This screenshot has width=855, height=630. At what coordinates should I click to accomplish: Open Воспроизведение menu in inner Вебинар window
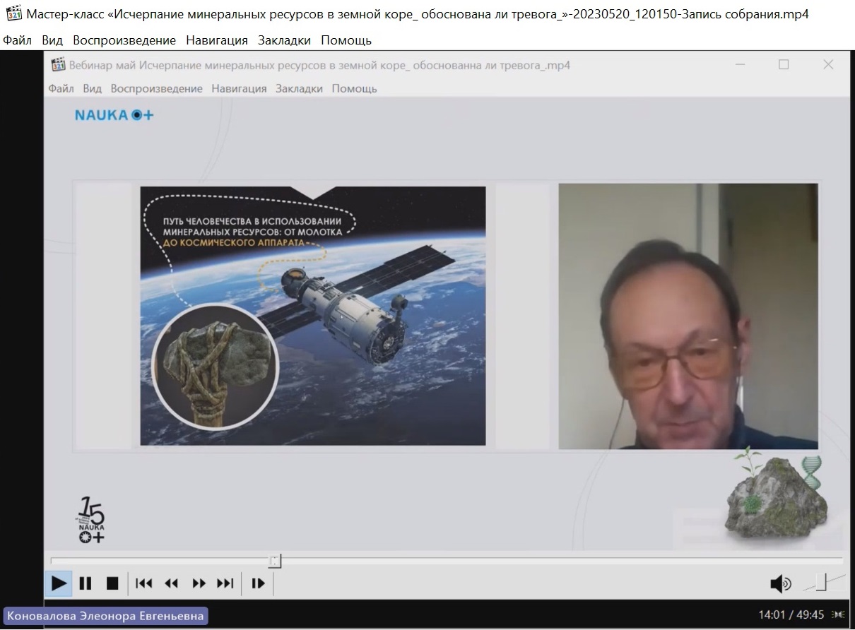click(156, 88)
